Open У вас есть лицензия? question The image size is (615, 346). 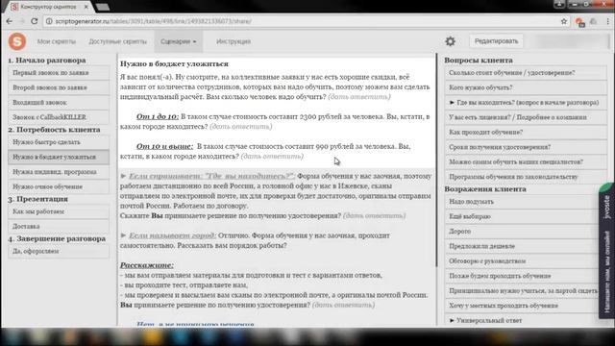tap(526, 117)
